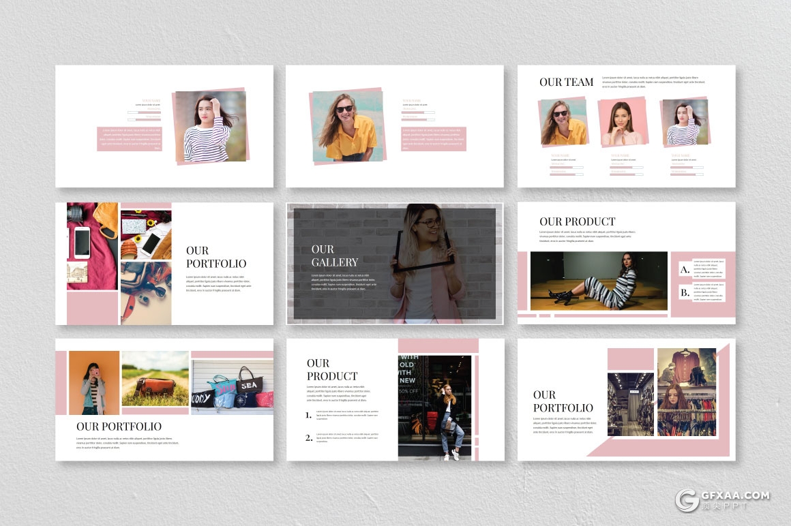Click the striped-shirt woman photo on the first slide
This screenshot has height=526, width=791.
(210, 127)
